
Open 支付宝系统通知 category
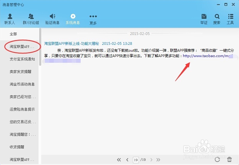pyautogui.click(x=19, y=59)
